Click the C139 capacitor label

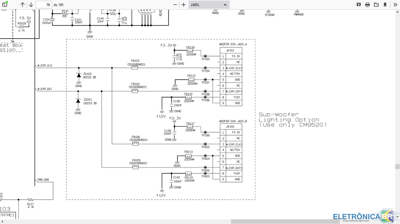click(x=168, y=131)
